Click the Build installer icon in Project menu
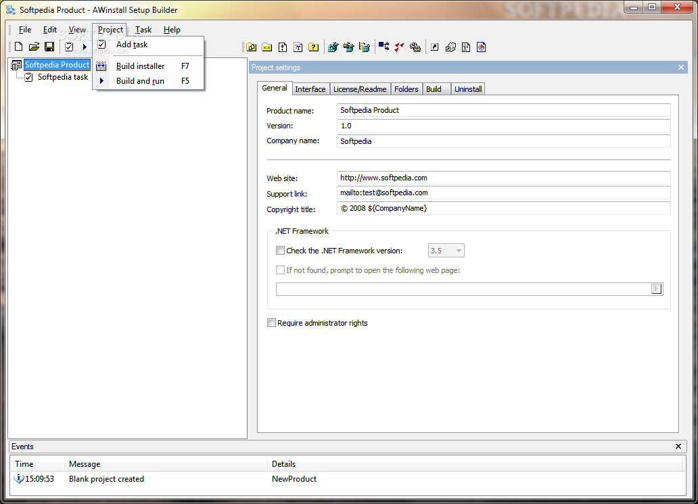698x504 pixels. tap(101, 66)
